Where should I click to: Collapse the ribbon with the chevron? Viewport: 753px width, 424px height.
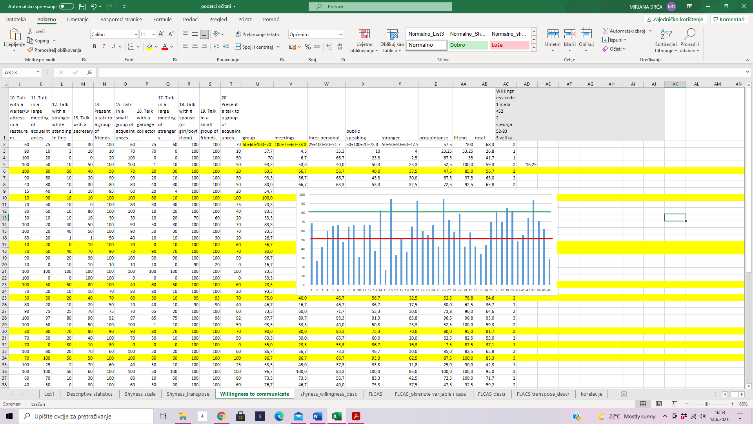coord(748,60)
